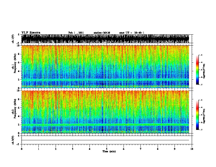Click time axis tick label "4"
The height and width of the screenshot is (167, 216).
coord(90,149)
